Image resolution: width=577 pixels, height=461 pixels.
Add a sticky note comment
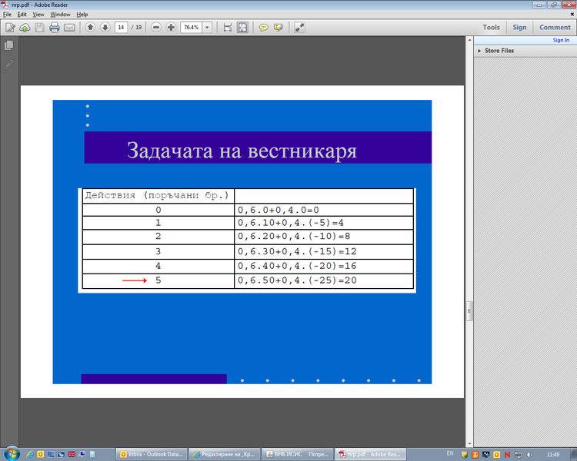[263, 28]
